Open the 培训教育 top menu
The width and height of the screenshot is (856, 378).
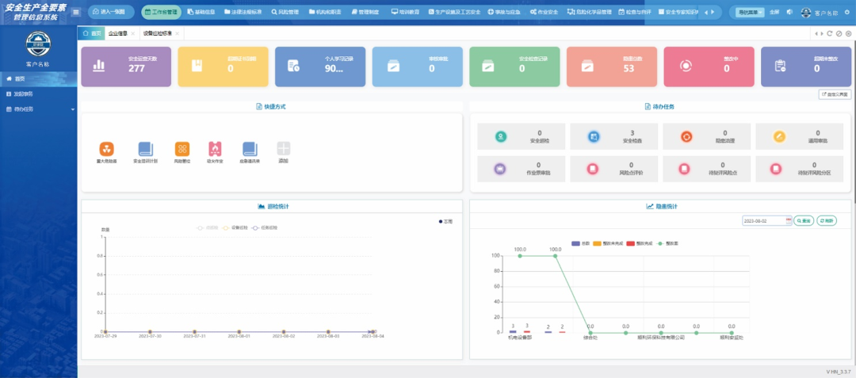coord(406,12)
